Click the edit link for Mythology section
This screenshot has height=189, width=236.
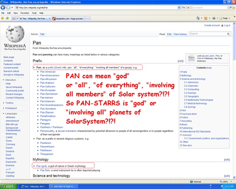(227, 159)
